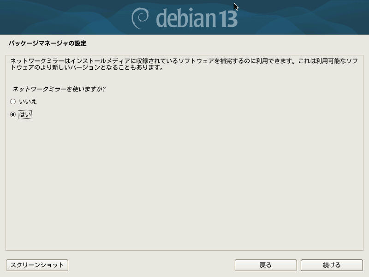Click the number 13 in banner
Screen dimensions: 369x277
228,19
